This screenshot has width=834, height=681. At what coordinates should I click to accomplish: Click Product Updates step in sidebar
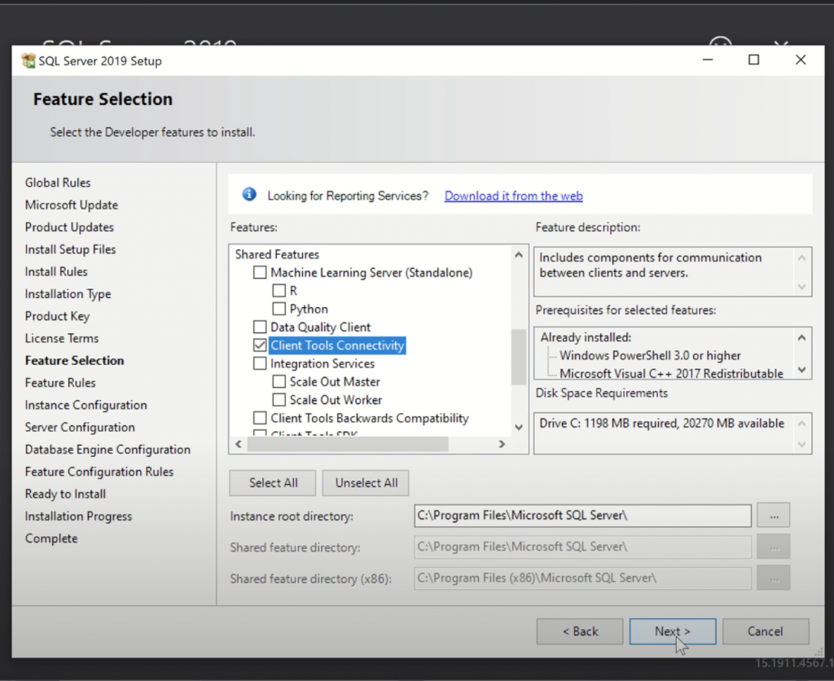[x=69, y=227]
